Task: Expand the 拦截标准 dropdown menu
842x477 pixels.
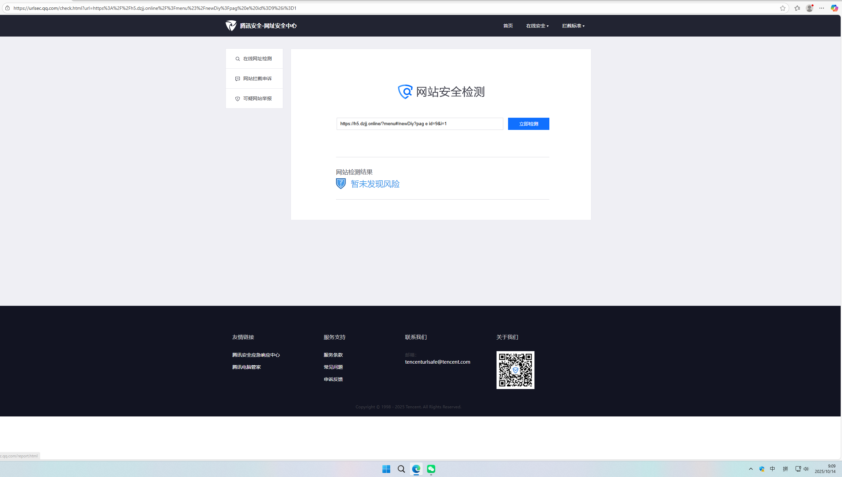Action: [573, 26]
